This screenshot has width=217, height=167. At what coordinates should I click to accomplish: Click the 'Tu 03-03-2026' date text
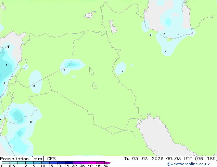point(144,159)
